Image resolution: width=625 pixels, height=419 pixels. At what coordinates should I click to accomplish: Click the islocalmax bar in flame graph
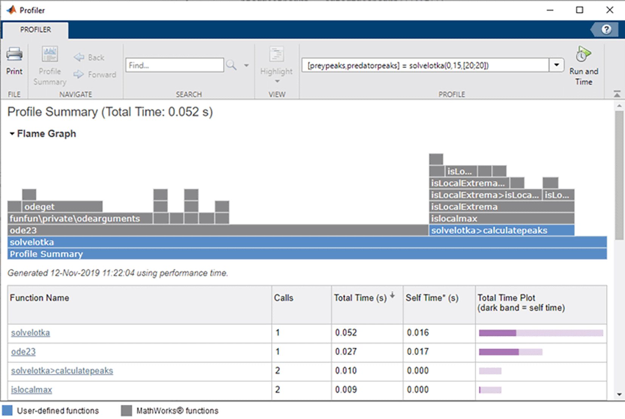click(501, 219)
